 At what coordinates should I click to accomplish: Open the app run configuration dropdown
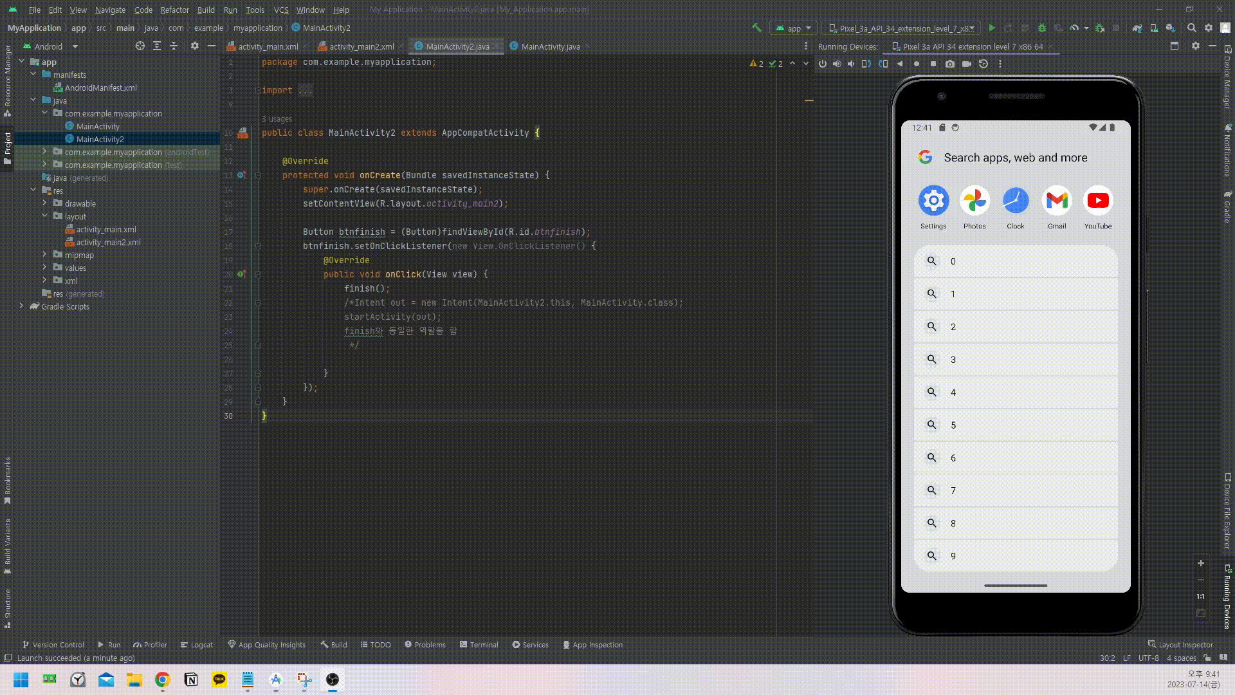click(x=794, y=28)
